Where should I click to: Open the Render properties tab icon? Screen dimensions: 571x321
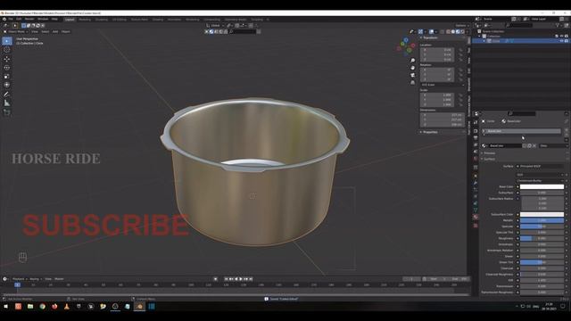click(476, 131)
